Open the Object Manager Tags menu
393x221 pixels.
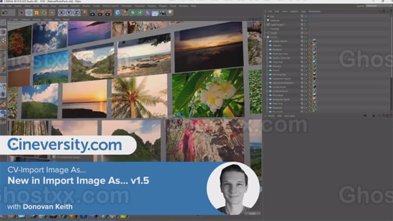303,11
